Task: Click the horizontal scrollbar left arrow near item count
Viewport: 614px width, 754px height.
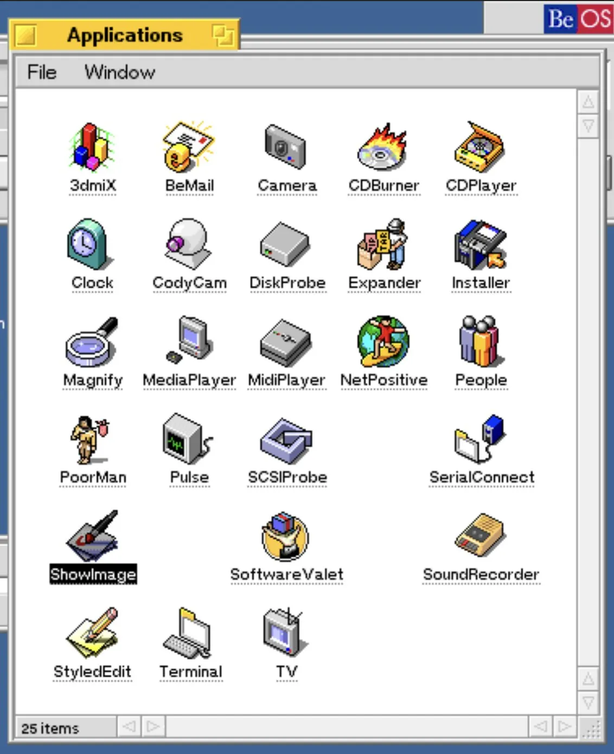Action: pos(129,726)
